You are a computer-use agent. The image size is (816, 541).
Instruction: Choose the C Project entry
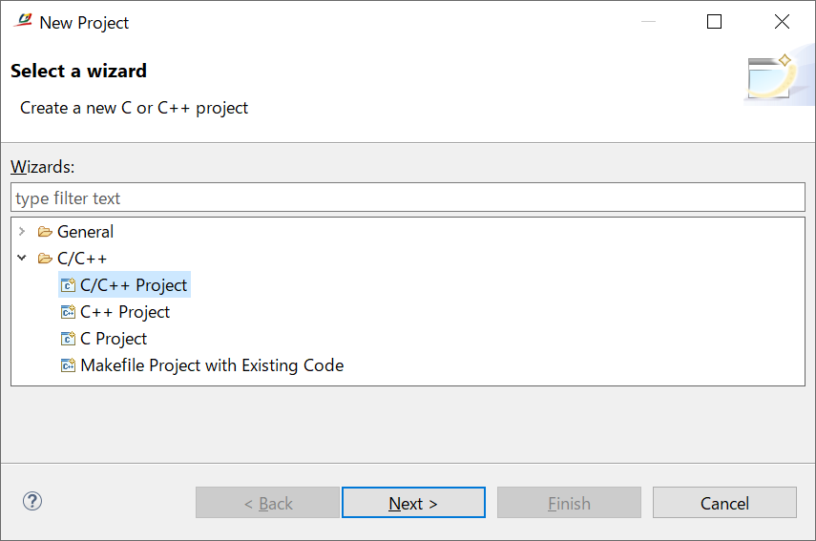114,339
